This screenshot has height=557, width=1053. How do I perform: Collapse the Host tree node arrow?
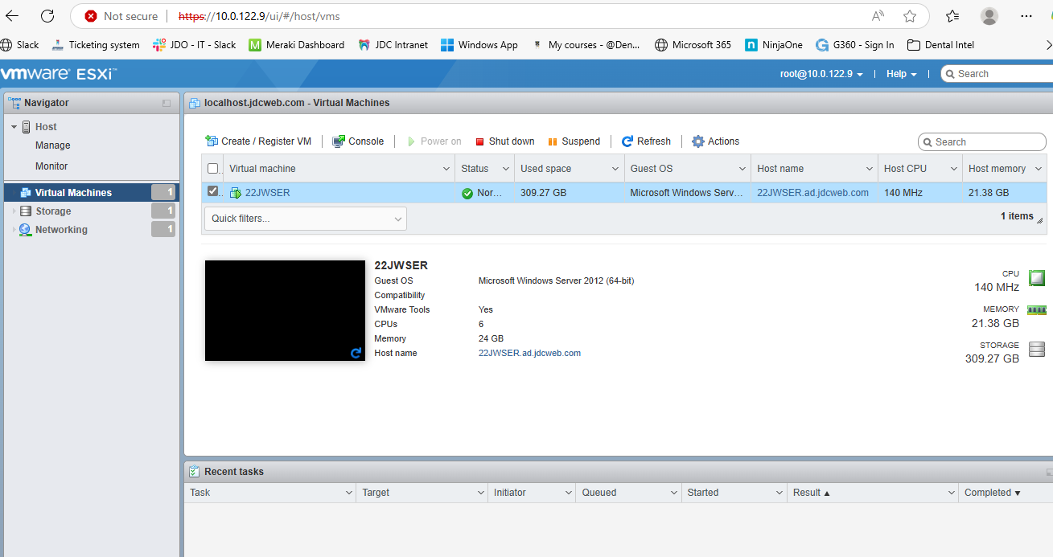[14, 127]
